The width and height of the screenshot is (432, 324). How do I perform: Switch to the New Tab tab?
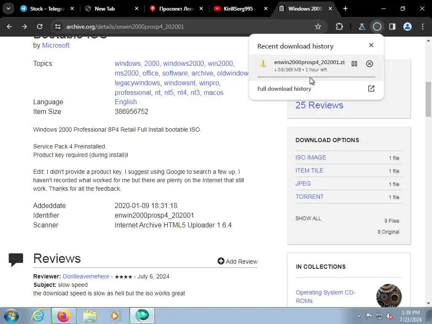105,8
